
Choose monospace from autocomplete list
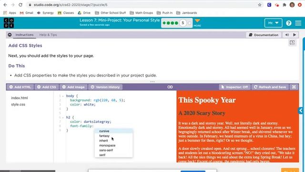(x=113, y=145)
